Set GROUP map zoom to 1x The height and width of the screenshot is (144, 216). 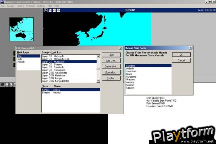tap(46, 10)
